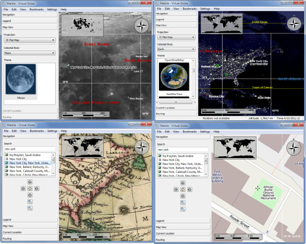The height and width of the screenshot is (244, 306).
Task: Click search field in historical map window
Action: coord(30,149)
